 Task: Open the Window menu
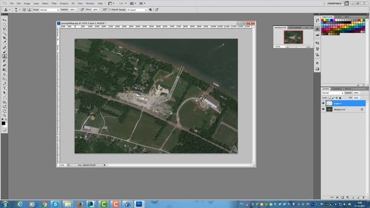coord(90,3)
